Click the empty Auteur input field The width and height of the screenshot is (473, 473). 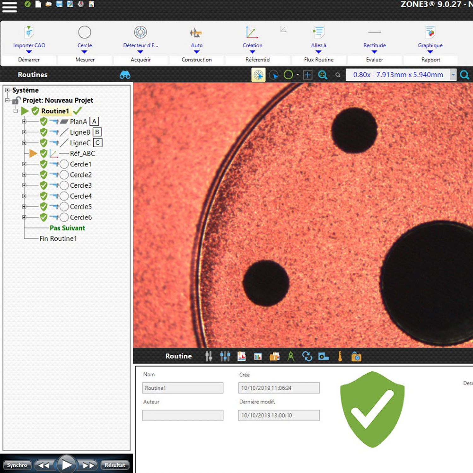[x=183, y=415]
